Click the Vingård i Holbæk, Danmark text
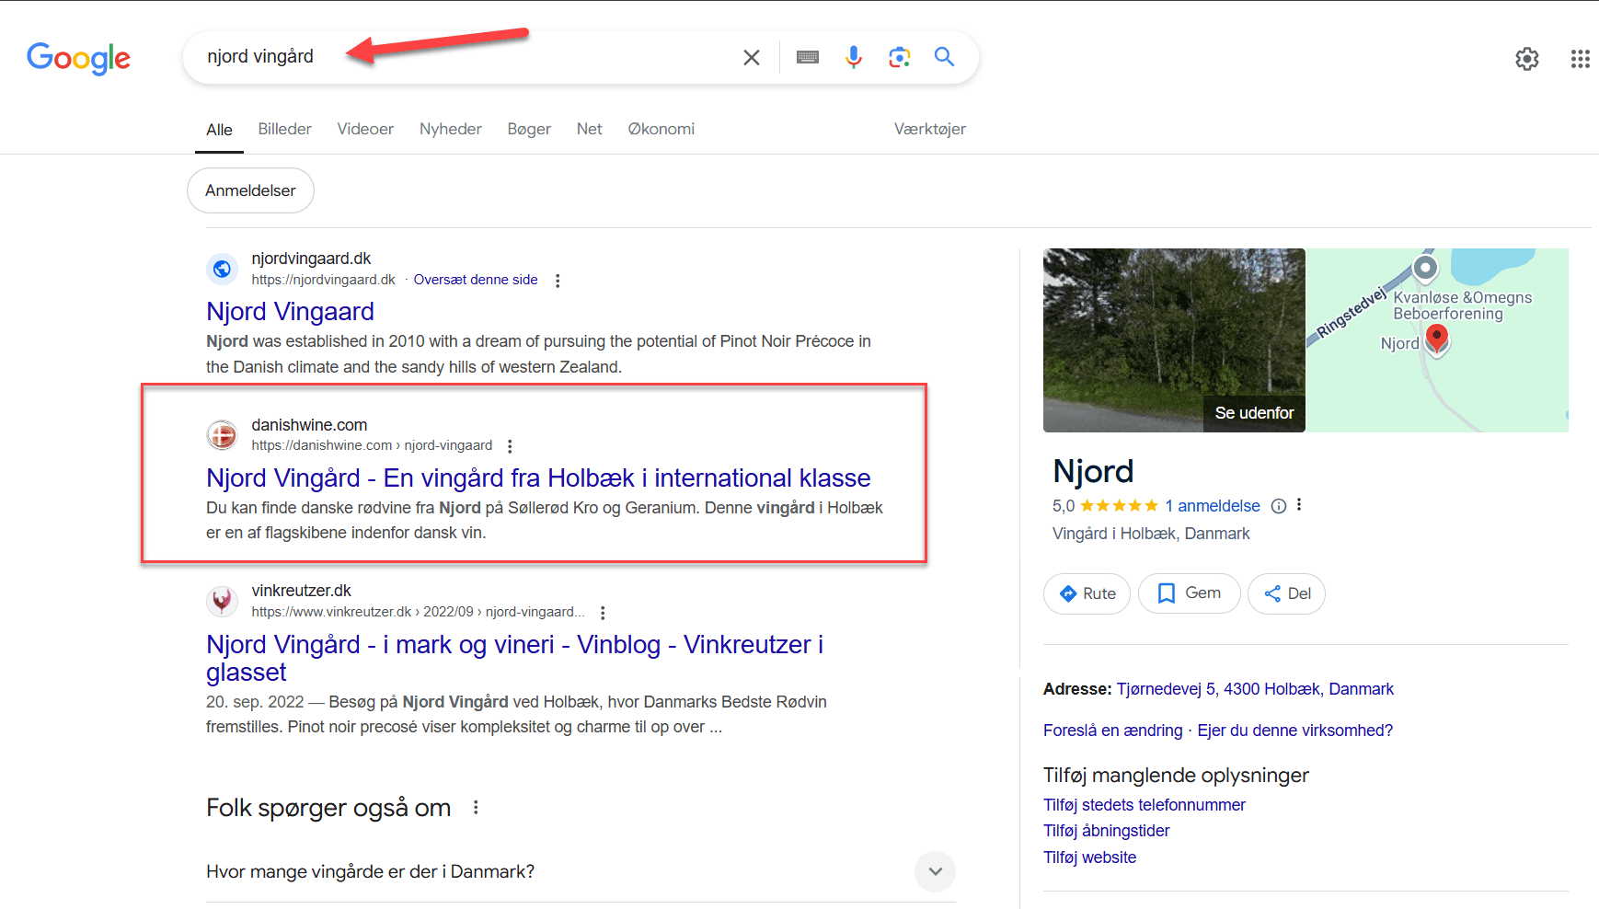The height and width of the screenshot is (909, 1599). (x=1151, y=534)
